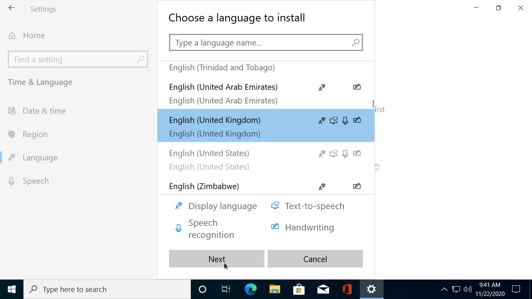Open Speech settings in the sidebar
The height and width of the screenshot is (299, 532).
[x=36, y=181]
